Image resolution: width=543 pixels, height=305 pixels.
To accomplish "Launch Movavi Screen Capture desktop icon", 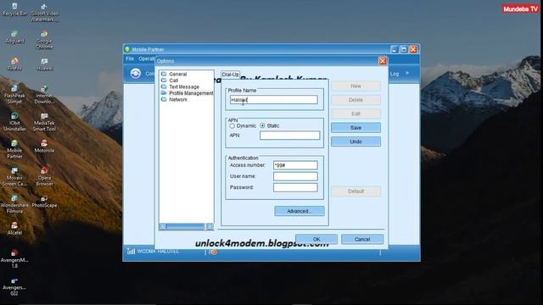I will [14, 176].
